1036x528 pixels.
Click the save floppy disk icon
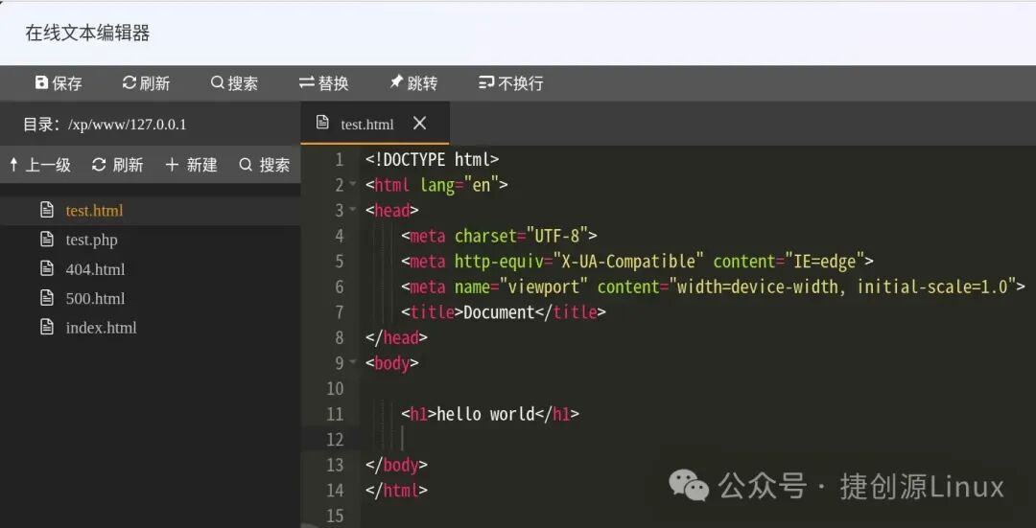[41, 82]
